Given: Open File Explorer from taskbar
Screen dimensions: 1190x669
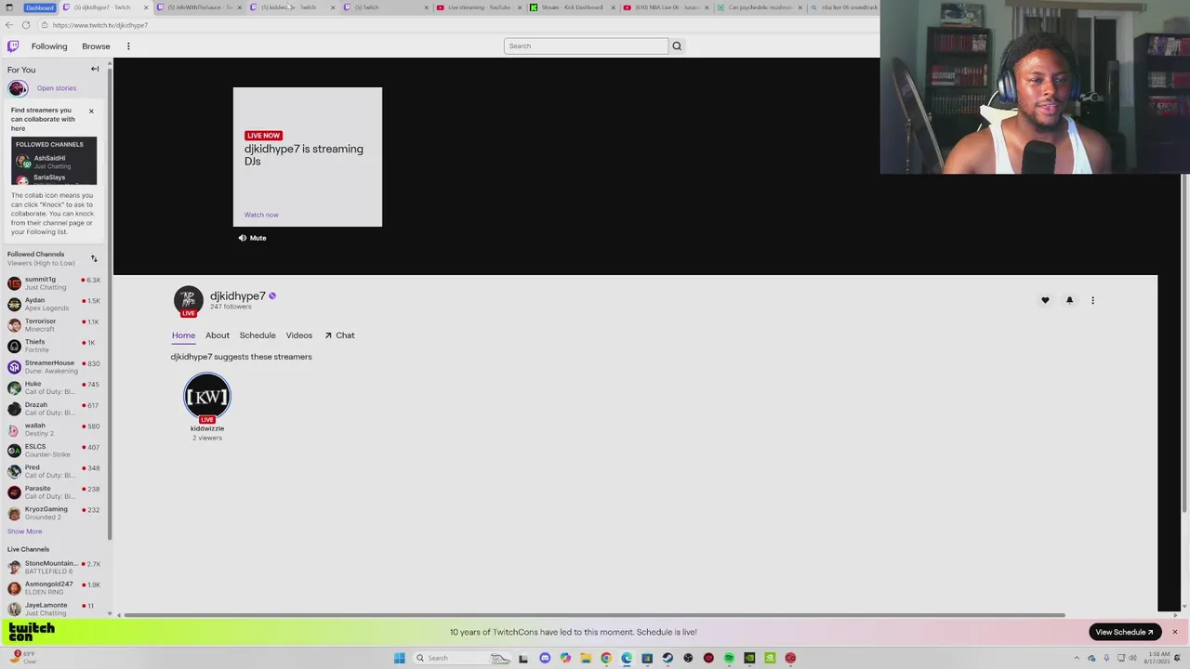Looking at the screenshot, I should [x=586, y=658].
